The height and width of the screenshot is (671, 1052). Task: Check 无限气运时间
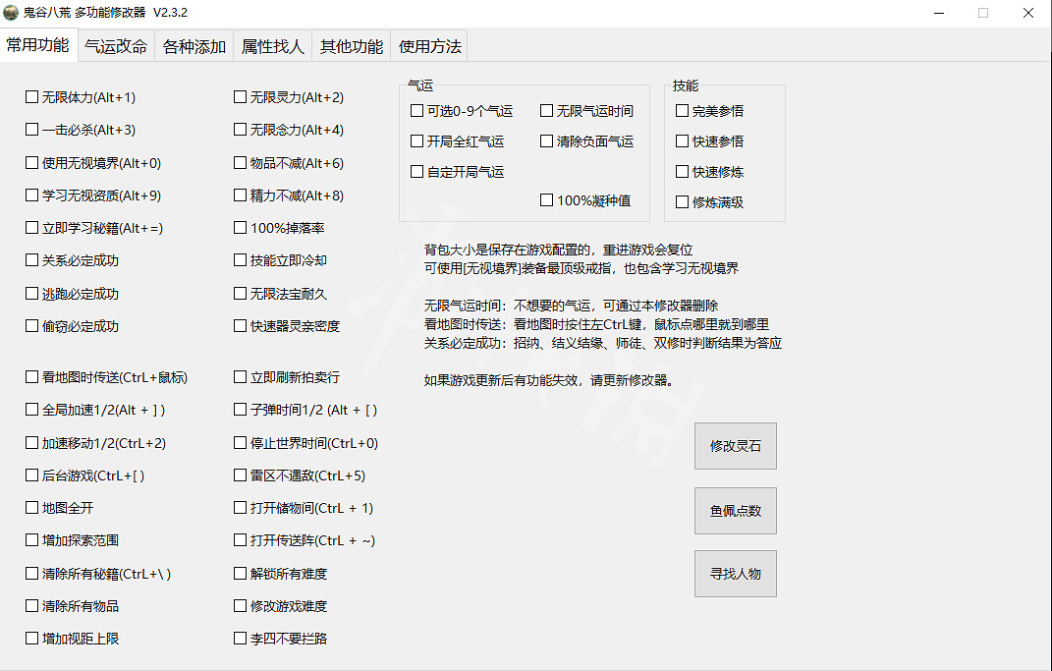(x=546, y=110)
